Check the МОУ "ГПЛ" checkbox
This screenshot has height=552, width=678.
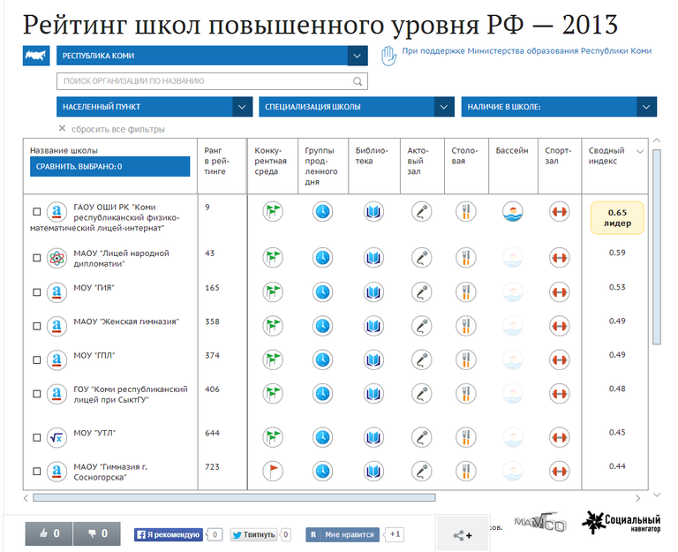click(37, 360)
